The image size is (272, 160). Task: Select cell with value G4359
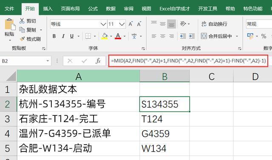pyautogui.click(x=164, y=134)
